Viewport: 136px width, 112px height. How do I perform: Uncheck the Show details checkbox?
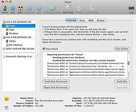pos(44,49)
